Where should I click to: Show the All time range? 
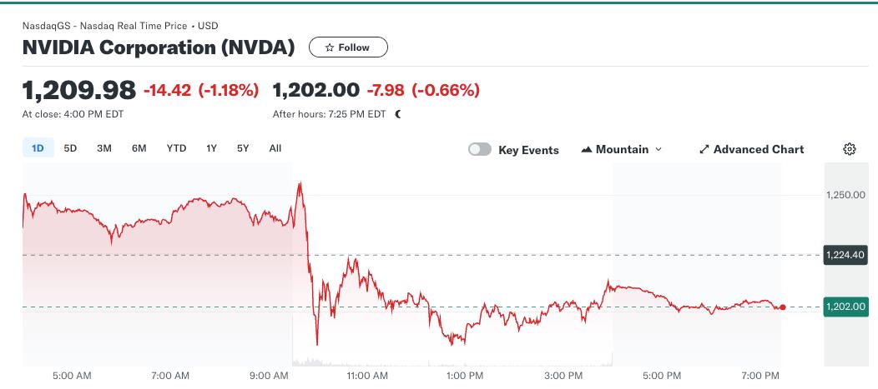pyautogui.click(x=275, y=148)
